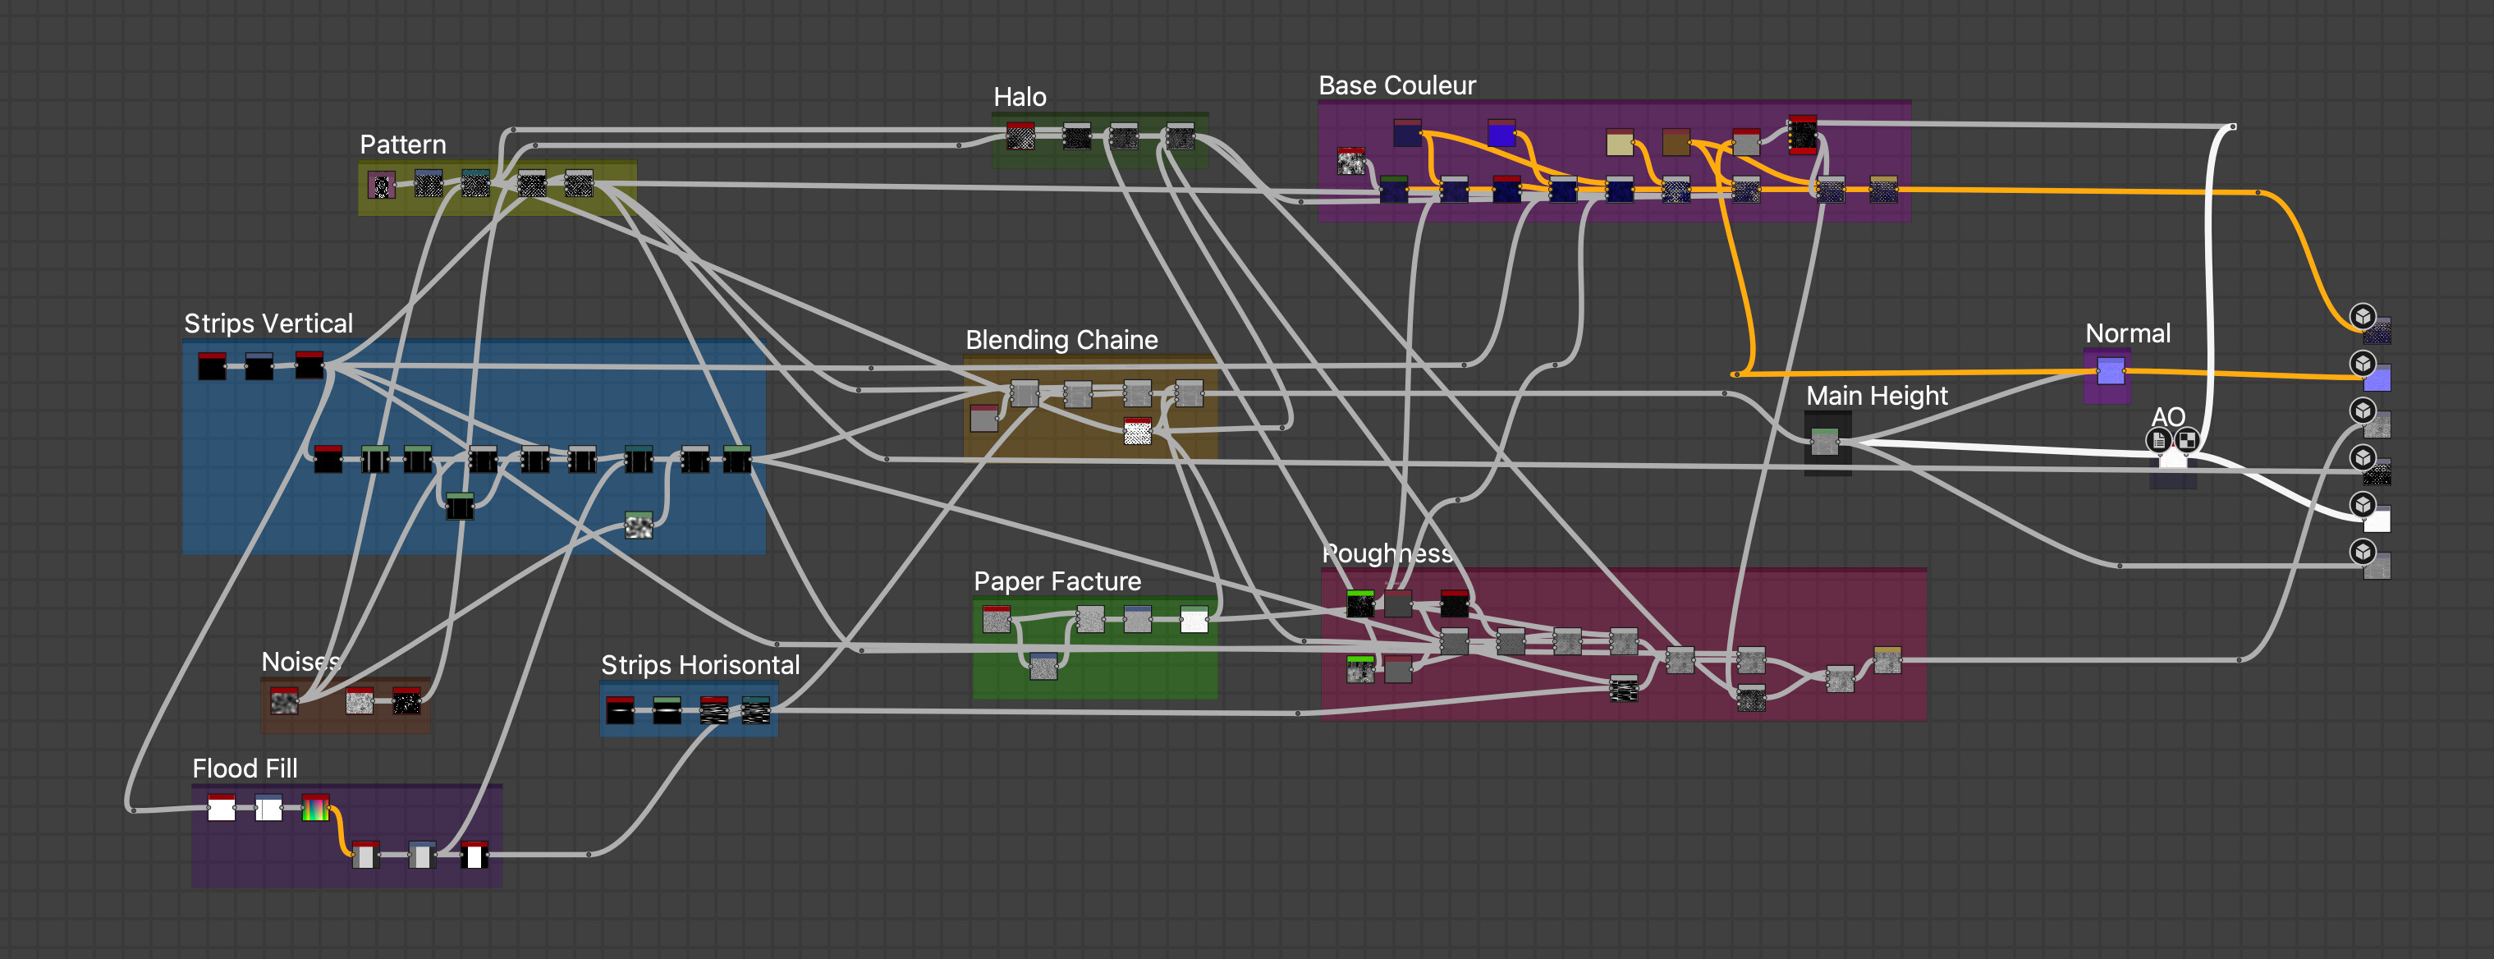
Task: Click the Flood Fill frame title
Action: click(x=244, y=769)
